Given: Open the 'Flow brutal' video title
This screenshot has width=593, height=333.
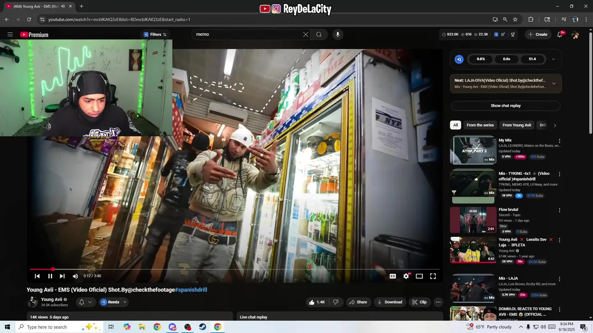Looking at the screenshot, I should coord(508,210).
